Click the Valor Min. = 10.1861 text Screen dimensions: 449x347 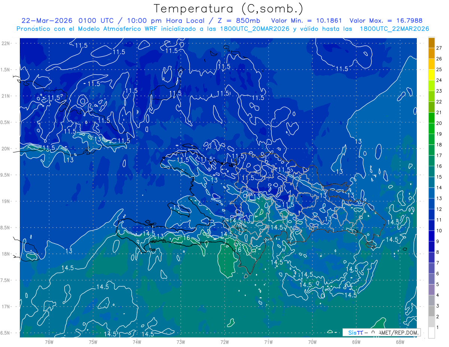click(x=306, y=21)
